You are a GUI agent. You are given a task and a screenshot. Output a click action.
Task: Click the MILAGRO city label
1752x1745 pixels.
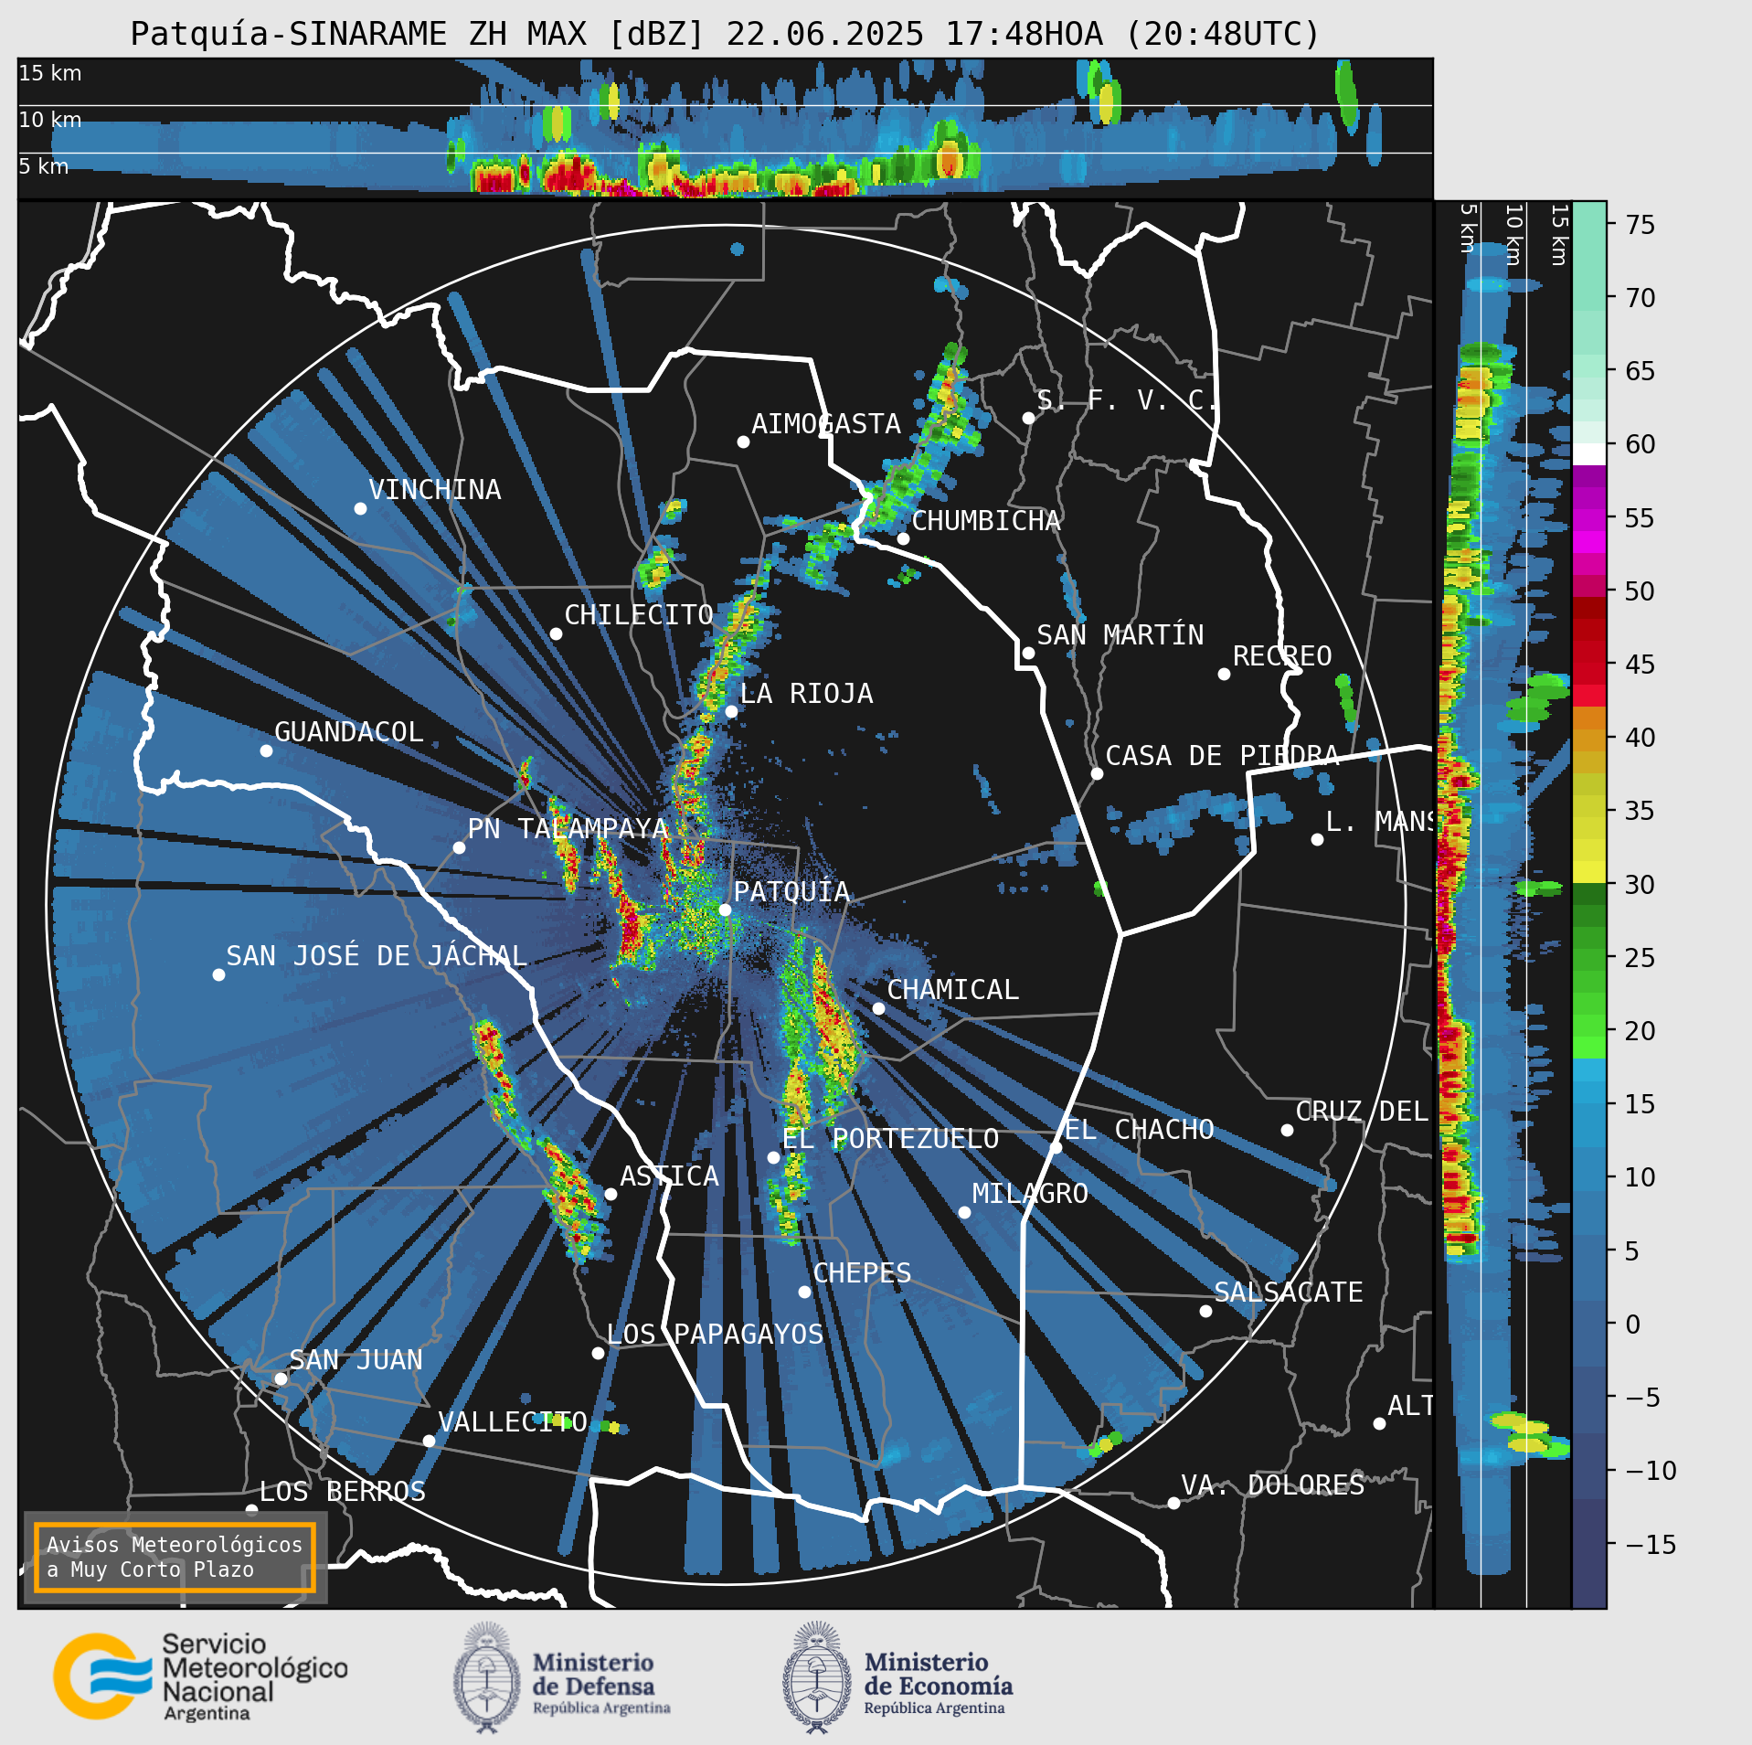point(1030,1194)
